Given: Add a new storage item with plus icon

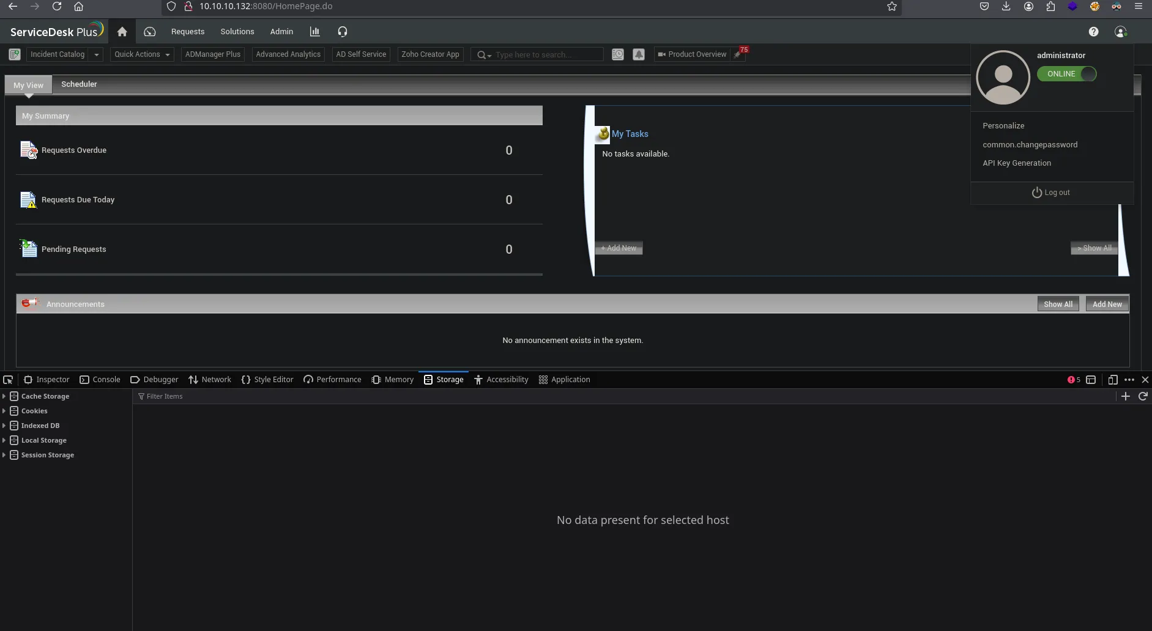Looking at the screenshot, I should [1126, 396].
